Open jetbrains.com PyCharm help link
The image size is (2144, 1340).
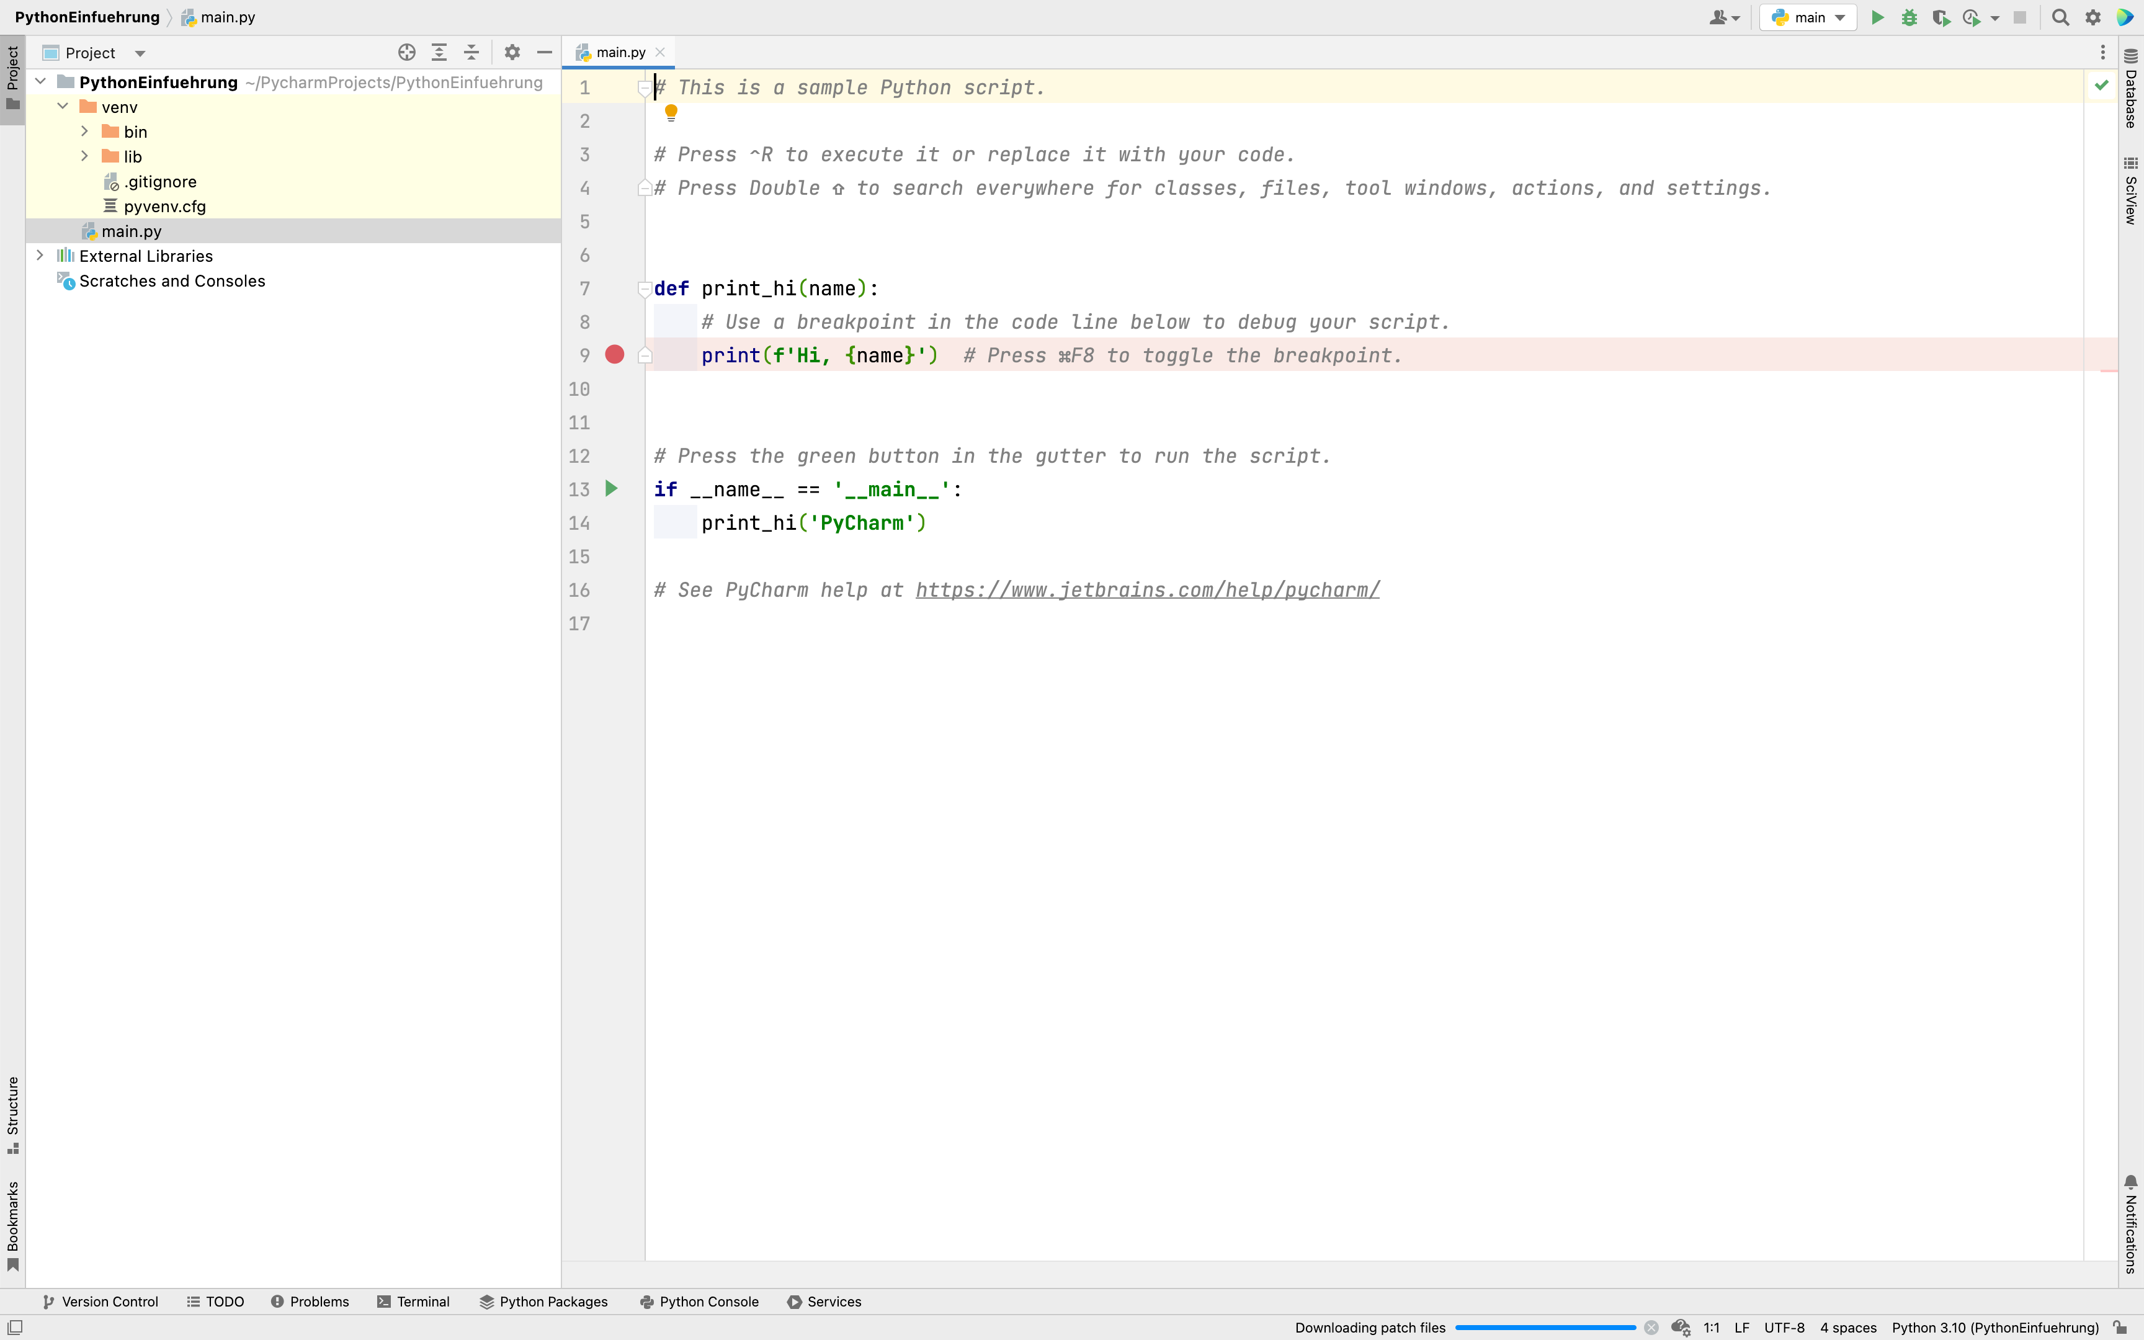(1147, 589)
